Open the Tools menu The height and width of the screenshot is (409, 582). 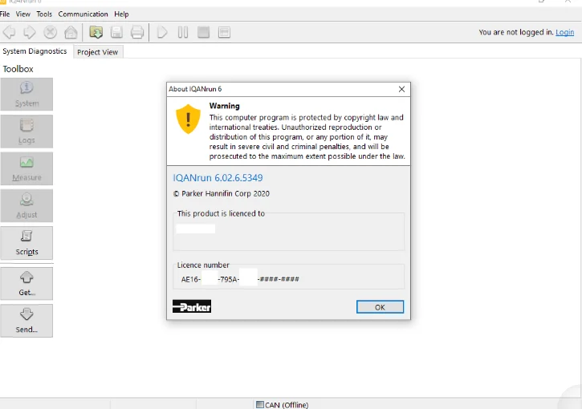pos(44,14)
